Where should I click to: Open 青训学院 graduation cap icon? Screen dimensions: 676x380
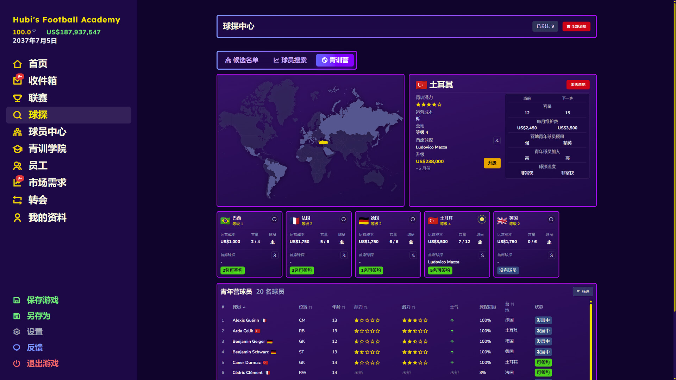tap(18, 149)
